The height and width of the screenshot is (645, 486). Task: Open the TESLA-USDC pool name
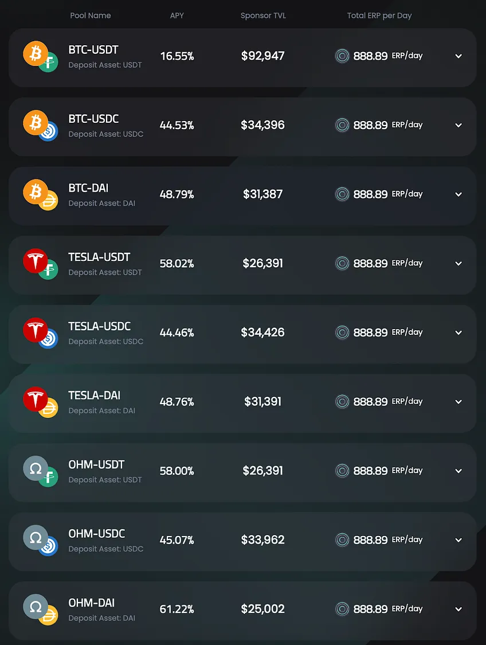100,326
